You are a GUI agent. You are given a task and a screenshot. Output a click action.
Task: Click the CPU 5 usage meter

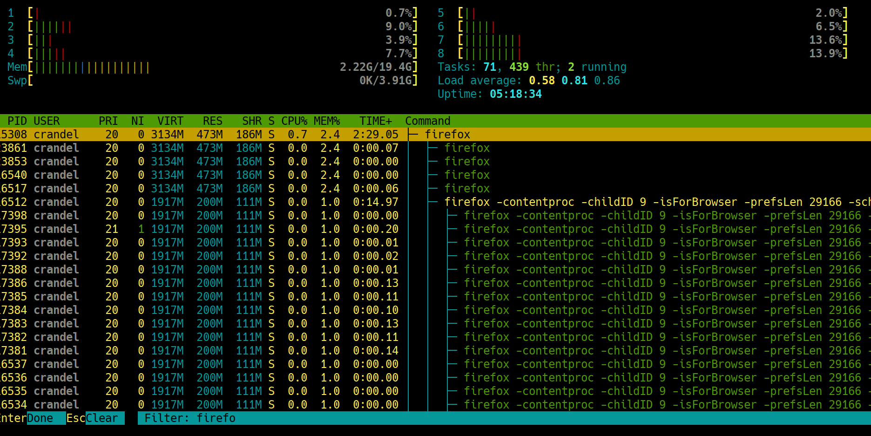coord(643,13)
